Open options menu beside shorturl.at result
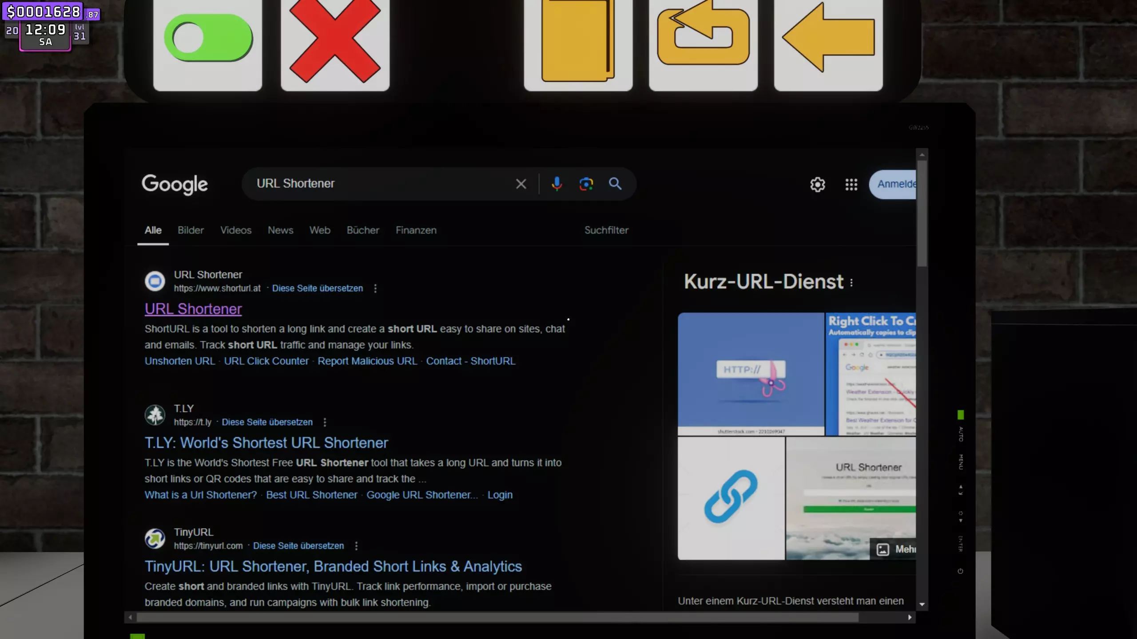 [375, 288]
